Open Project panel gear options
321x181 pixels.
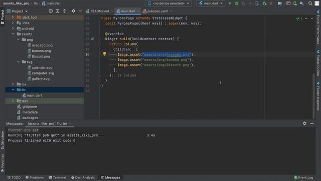(x=73, y=11)
